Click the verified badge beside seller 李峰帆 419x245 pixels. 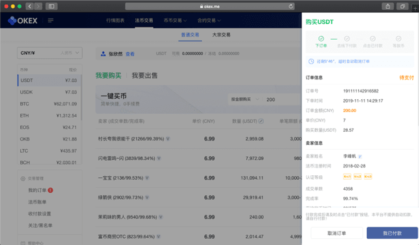pos(360,156)
